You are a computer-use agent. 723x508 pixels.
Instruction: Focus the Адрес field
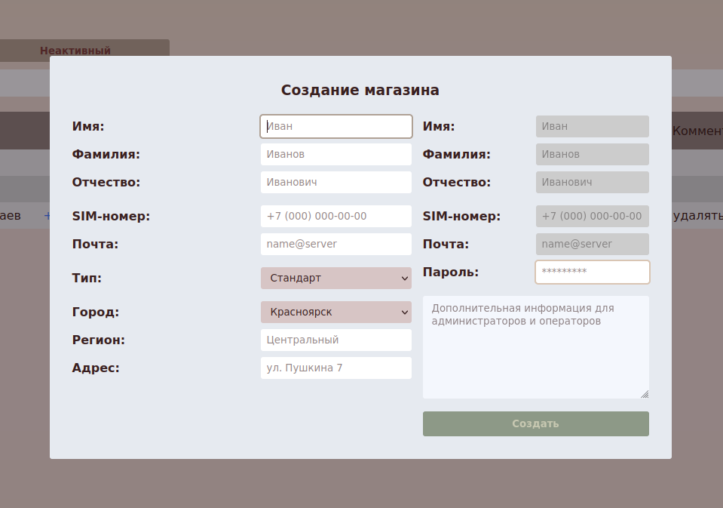pyautogui.click(x=335, y=368)
